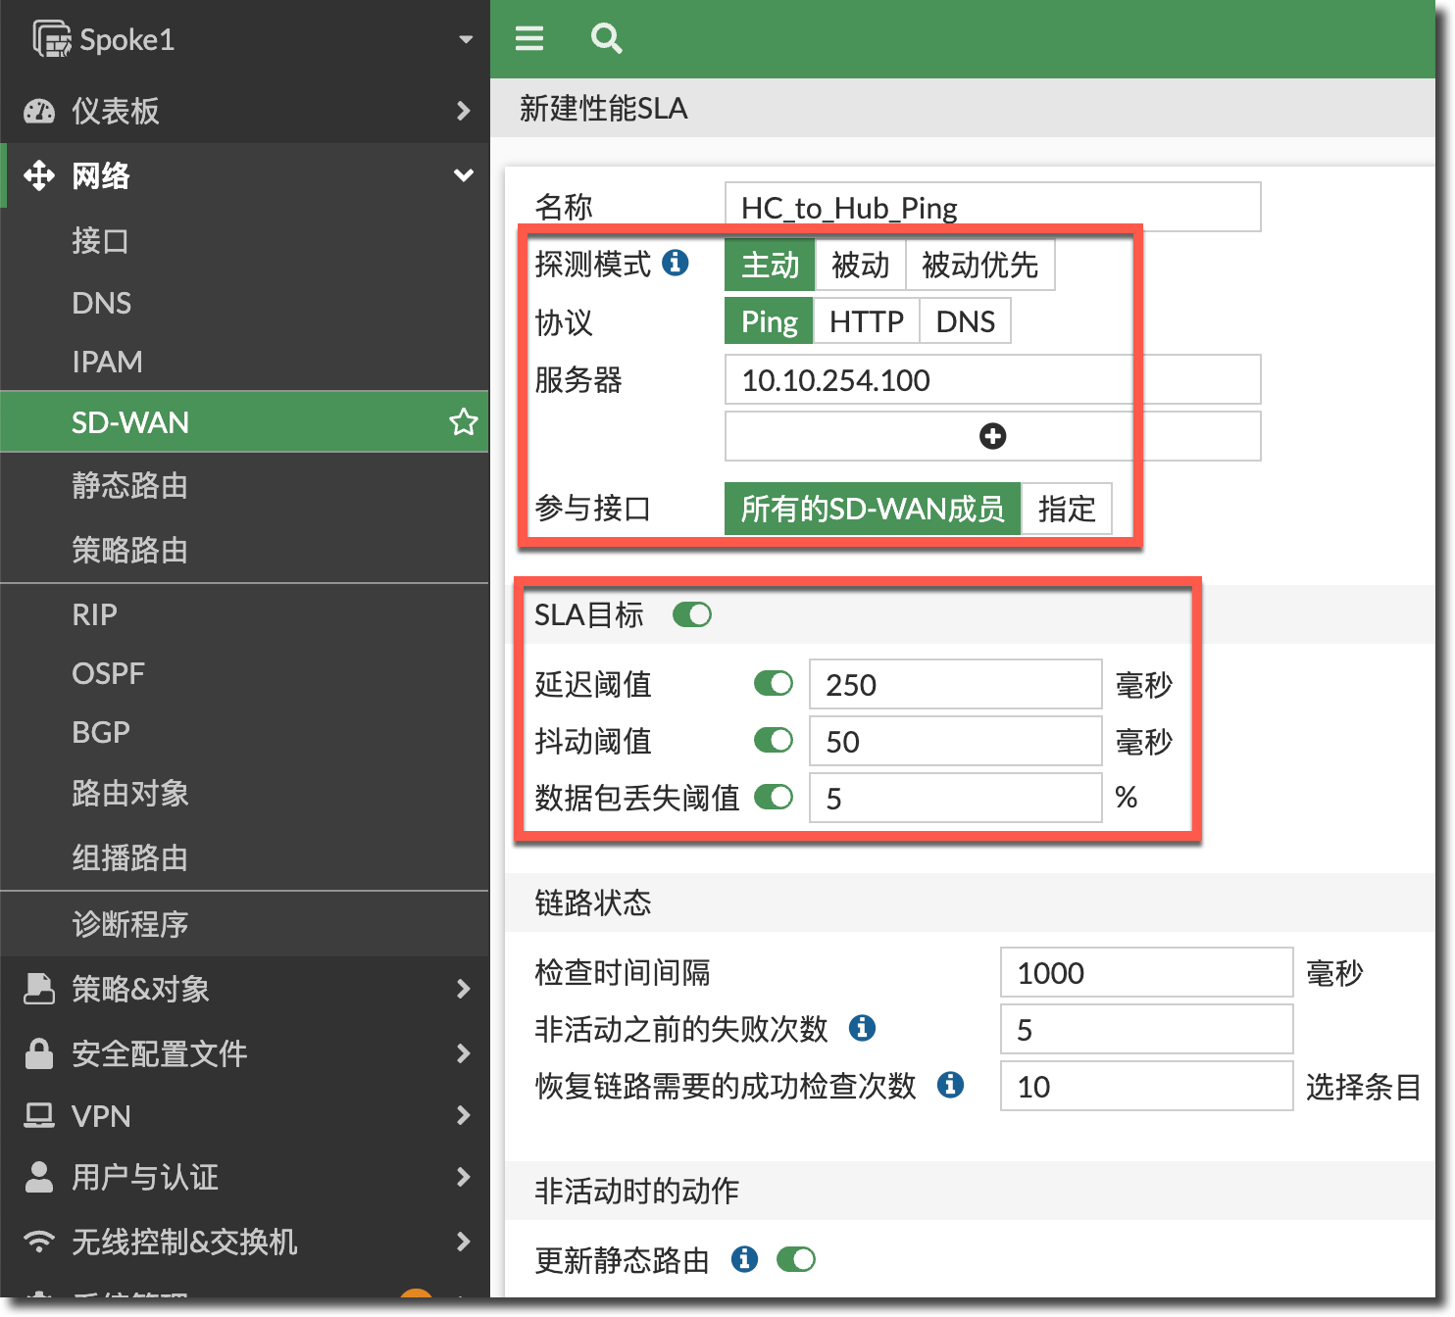
Task: Open the Spoke1 device dropdown
Action: coord(465,39)
